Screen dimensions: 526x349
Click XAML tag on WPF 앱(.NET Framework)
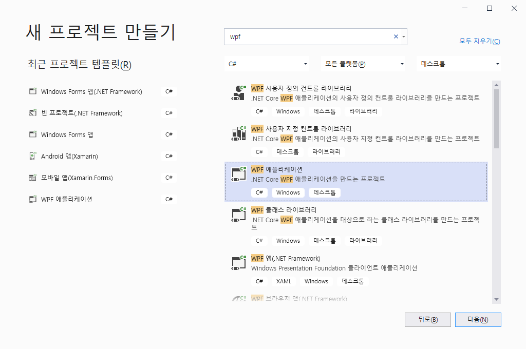point(284,281)
